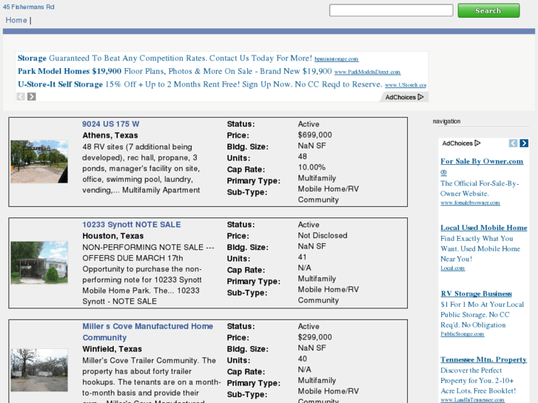Click the Athens RV park thumbnail photo
This screenshot has height=403, width=538.
(39, 161)
